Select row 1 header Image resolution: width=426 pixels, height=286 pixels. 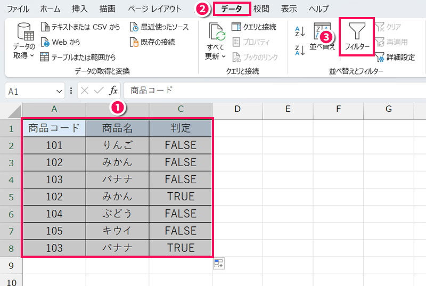[x=11, y=128]
